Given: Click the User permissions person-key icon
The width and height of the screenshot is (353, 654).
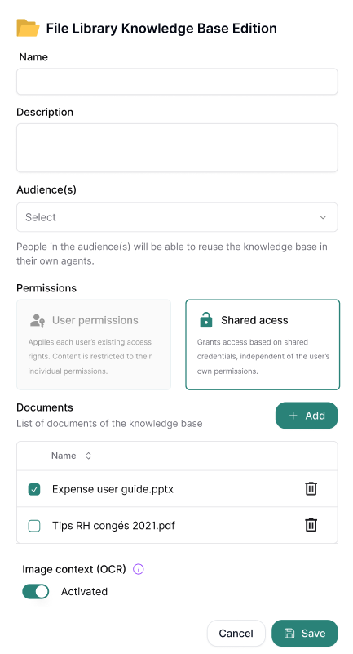Looking at the screenshot, I should click(x=38, y=320).
